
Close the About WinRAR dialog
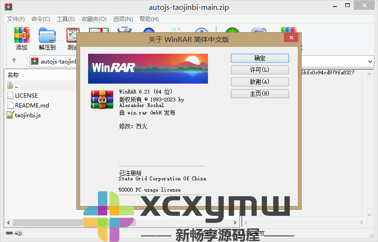(x=291, y=37)
